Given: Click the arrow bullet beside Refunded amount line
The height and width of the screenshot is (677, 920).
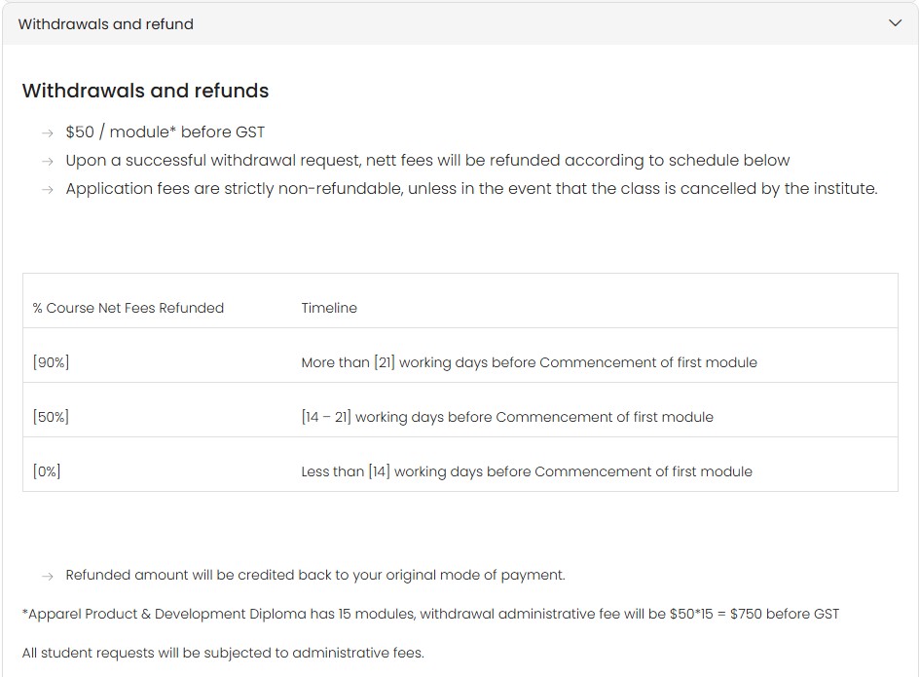Looking at the screenshot, I should 48,576.
